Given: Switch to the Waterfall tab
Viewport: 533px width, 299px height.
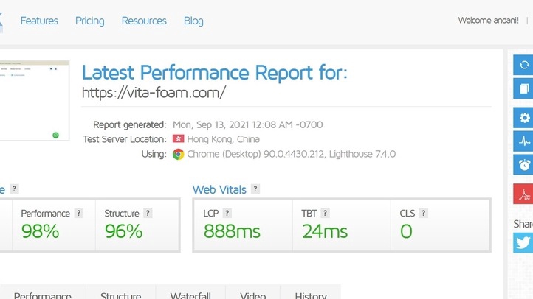Looking at the screenshot, I should (190, 292).
